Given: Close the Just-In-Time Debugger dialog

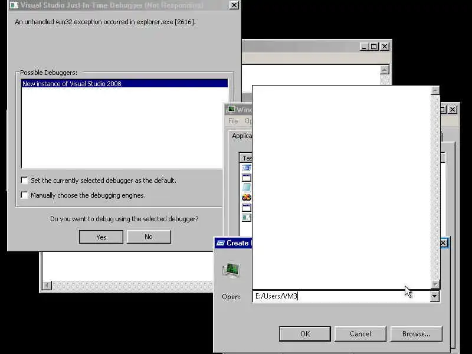Looking at the screenshot, I should click(234, 5).
